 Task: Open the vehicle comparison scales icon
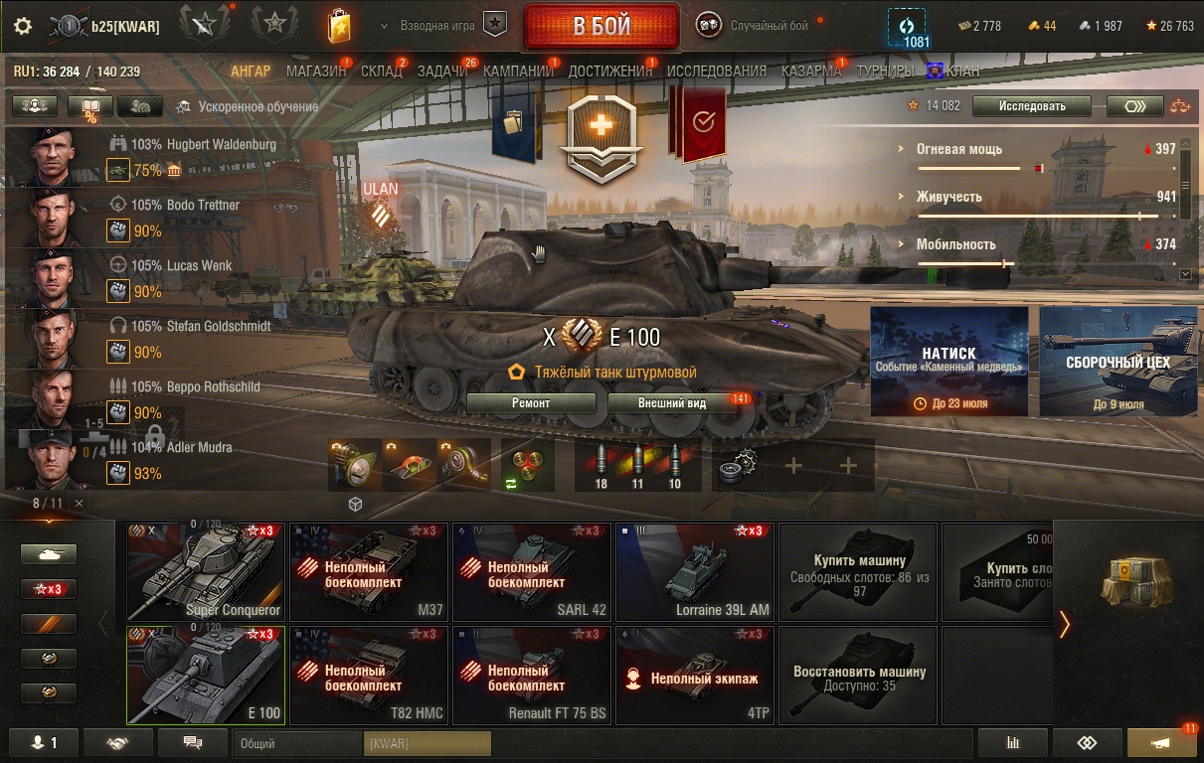[1179, 106]
